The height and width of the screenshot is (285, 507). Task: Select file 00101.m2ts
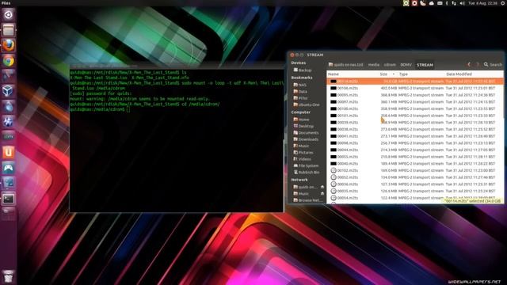pos(415,116)
